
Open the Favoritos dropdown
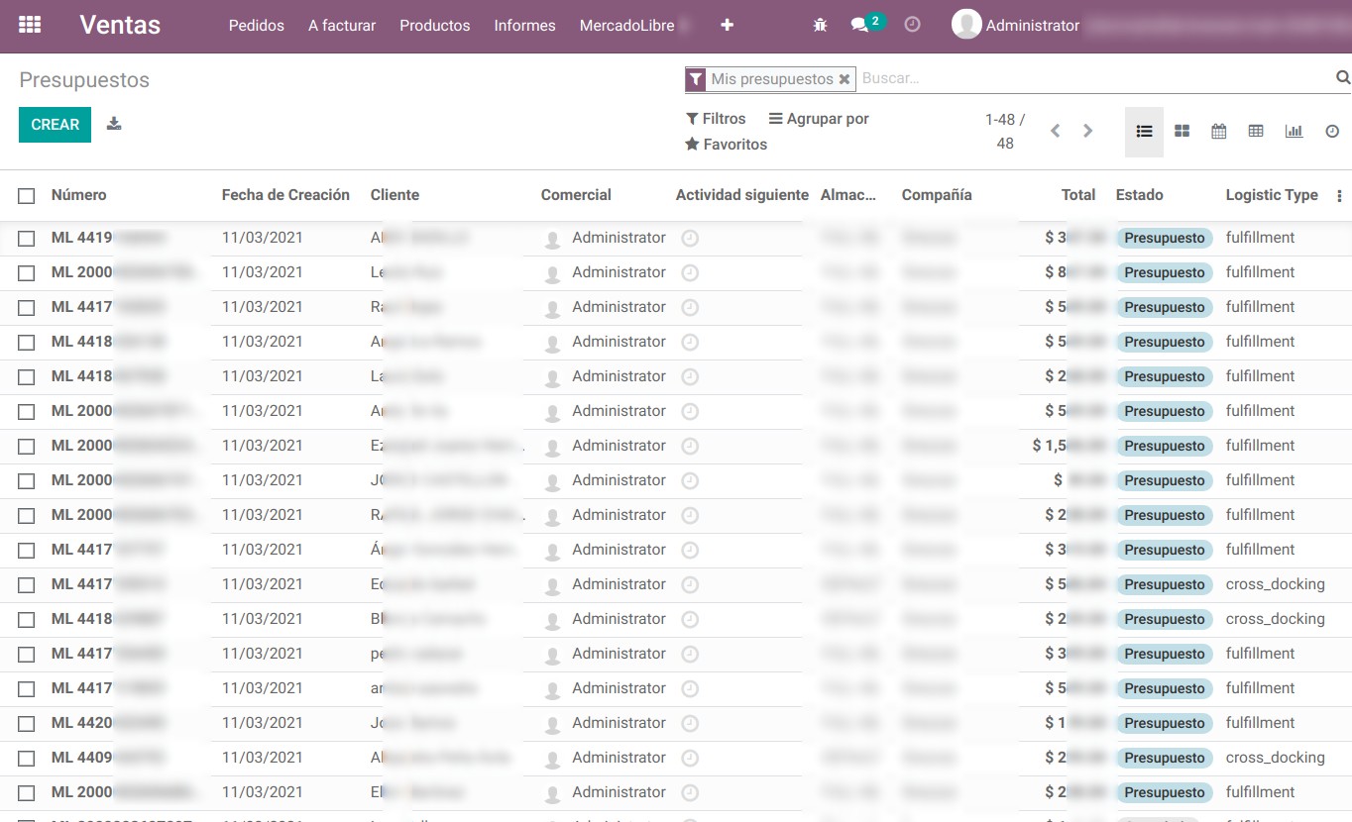(726, 145)
